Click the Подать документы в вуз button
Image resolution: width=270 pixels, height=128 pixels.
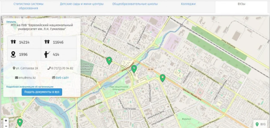point(42,92)
